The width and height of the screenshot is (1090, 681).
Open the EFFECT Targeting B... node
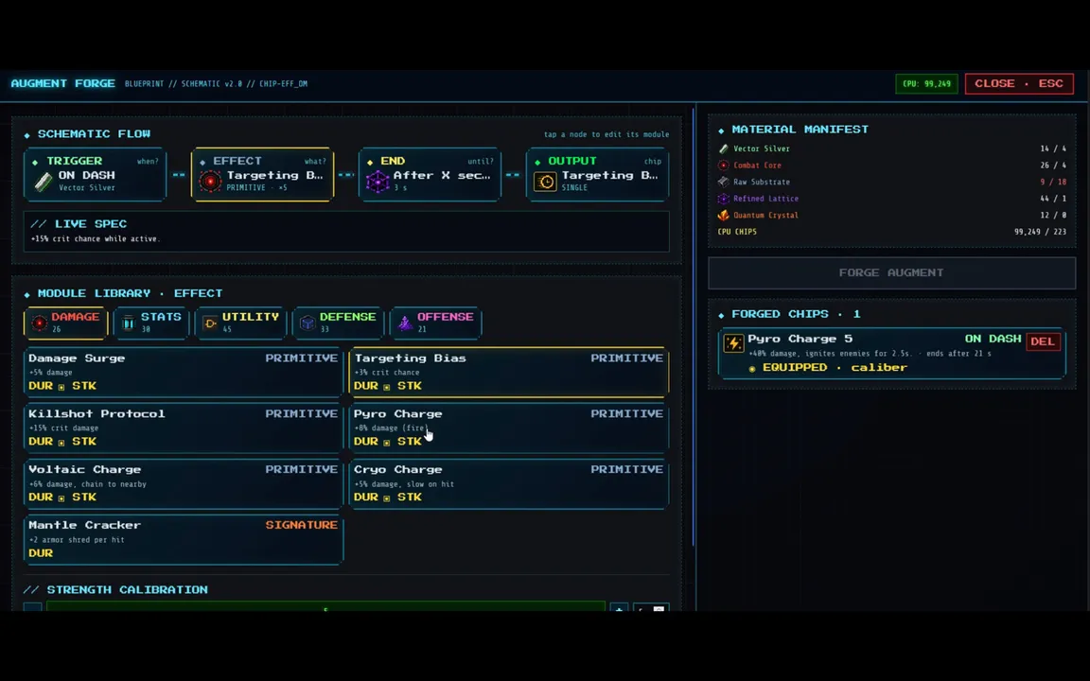(263, 174)
